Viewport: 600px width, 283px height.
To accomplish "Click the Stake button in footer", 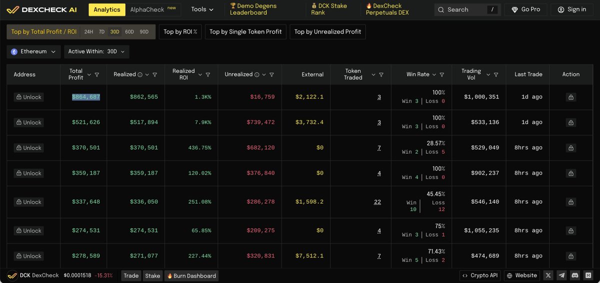I will coord(152,275).
